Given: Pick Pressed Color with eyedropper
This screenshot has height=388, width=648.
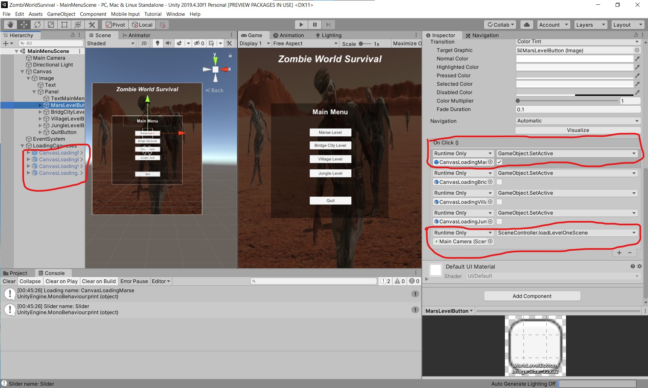Looking at the screenshot, I should (x=637, y=76).
